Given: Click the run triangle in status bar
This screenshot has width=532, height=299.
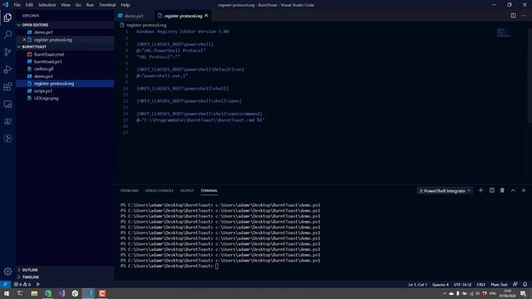Looking at the screenshot, I should (38, 284).
